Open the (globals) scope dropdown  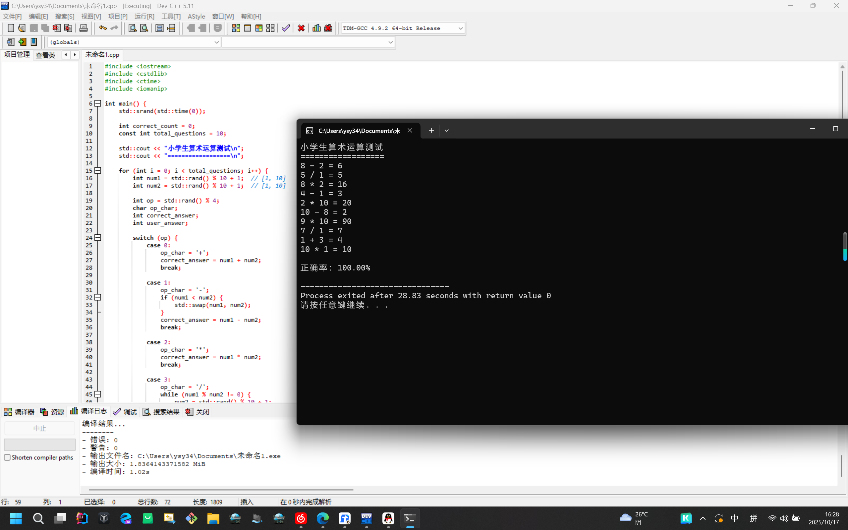pos(216,42)
